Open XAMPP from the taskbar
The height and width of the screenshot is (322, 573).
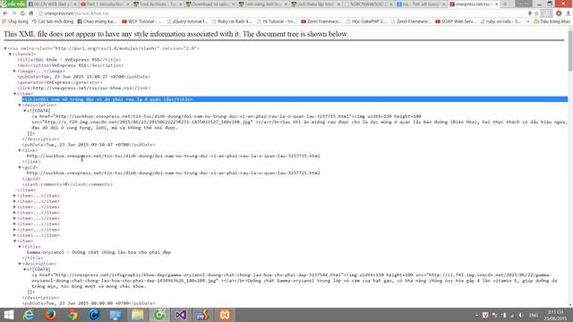225,315
